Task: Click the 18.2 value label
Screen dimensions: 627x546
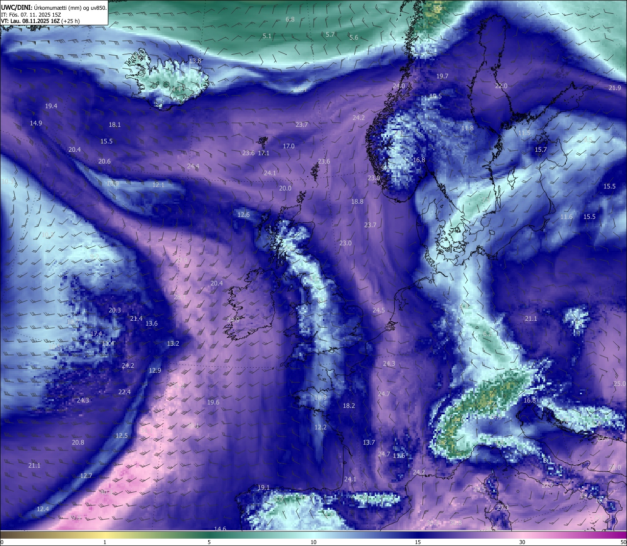Action: (x=349, y=406)
